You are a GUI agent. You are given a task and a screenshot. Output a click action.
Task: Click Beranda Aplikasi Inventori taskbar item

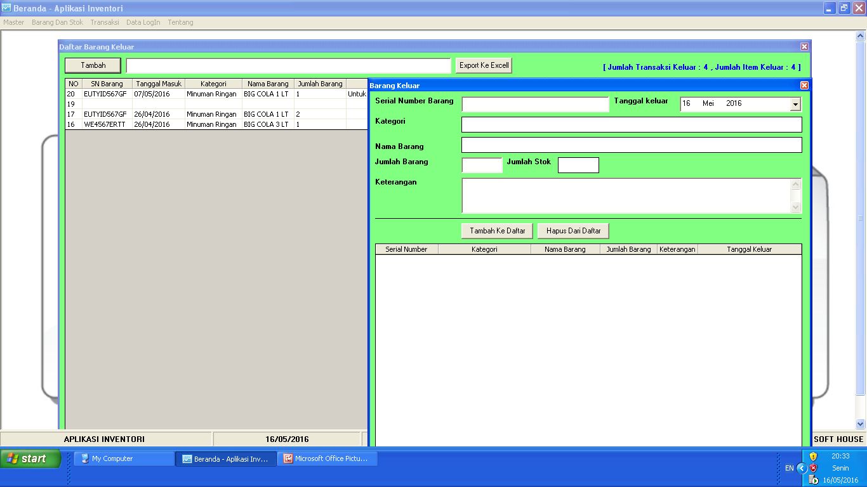tap(226, 458)
